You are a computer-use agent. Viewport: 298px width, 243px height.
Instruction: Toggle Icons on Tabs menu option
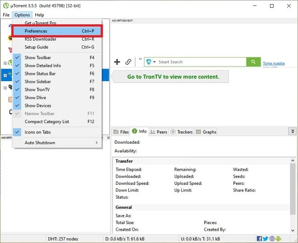(x=57, y=132)
